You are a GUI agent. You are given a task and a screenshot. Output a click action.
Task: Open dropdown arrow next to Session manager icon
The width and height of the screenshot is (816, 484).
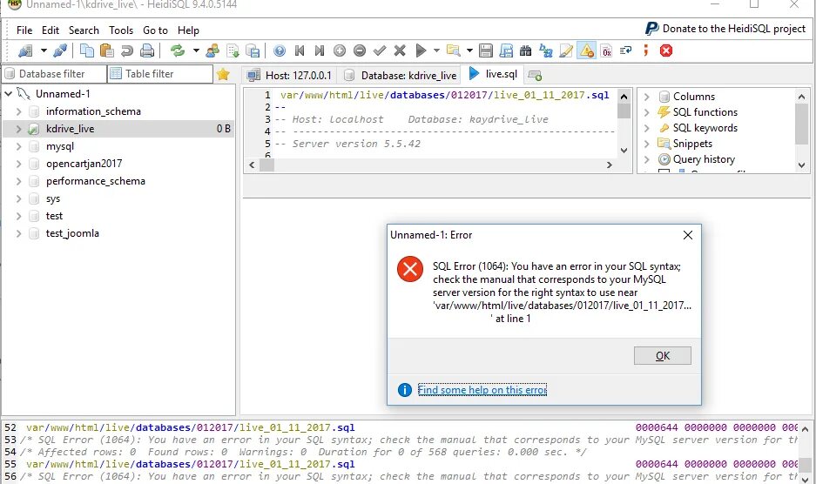pos(44,50)
